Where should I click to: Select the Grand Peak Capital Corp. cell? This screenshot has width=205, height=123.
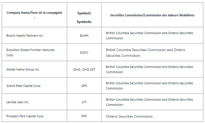pyautogui.click(x=24, y=86)
